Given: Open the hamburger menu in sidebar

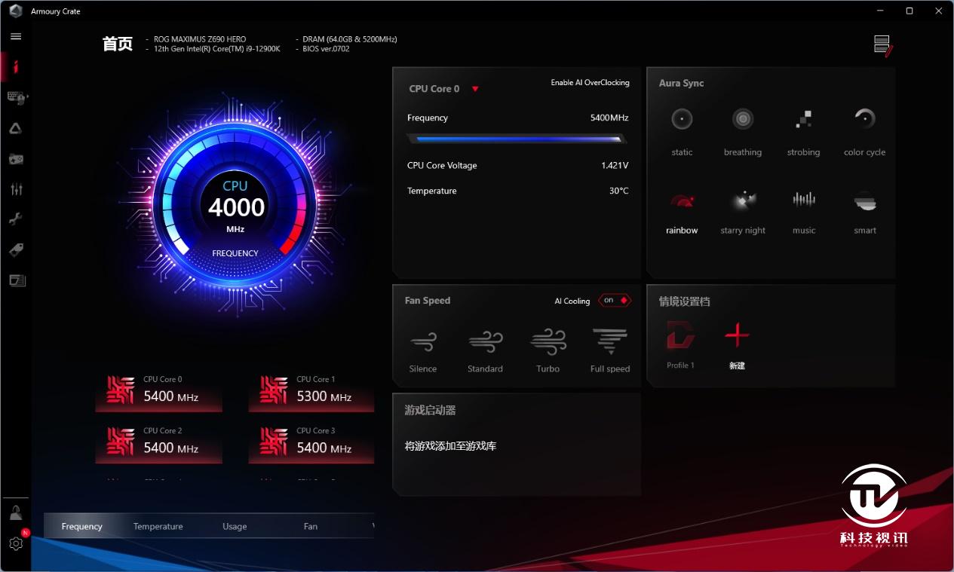Looking at the screenshot, I should pyautogui.click(x=16, y=36).
